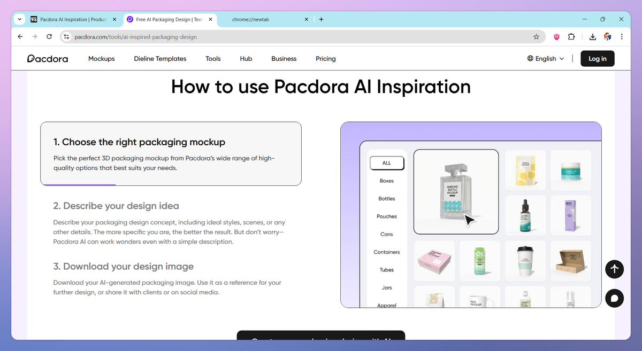Click the purple box mockup thumbnail
Image resolution: width=642 pixels, height=351 pixels.
(571, 215)
